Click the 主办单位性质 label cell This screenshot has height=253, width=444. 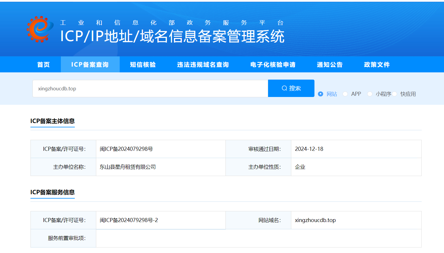point(259,167)
